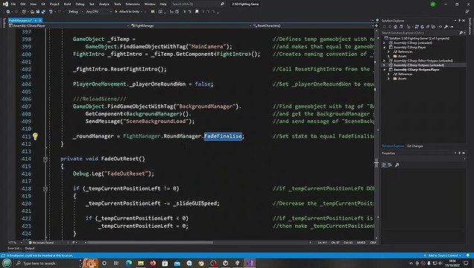Screen dimensions: 474x268
Task: Collapse the Assembly-CSharp.Player project node
Action: point(385,48)
